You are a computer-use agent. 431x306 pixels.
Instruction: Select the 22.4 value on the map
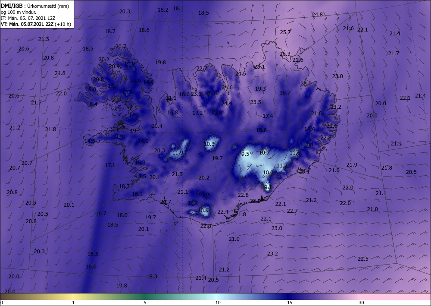click(x=223, y=211)
